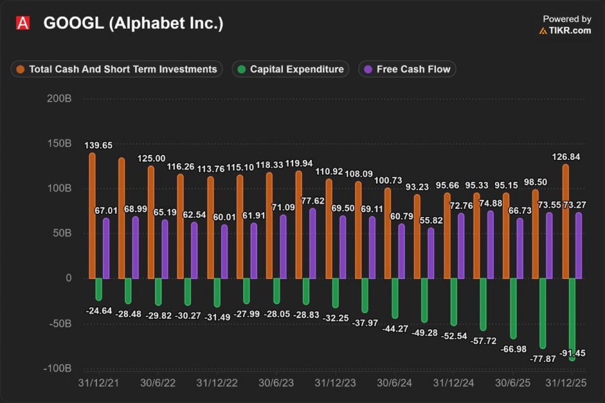Select the 55.82 purple free cash flow bar
605x403 pixels.
431,253
